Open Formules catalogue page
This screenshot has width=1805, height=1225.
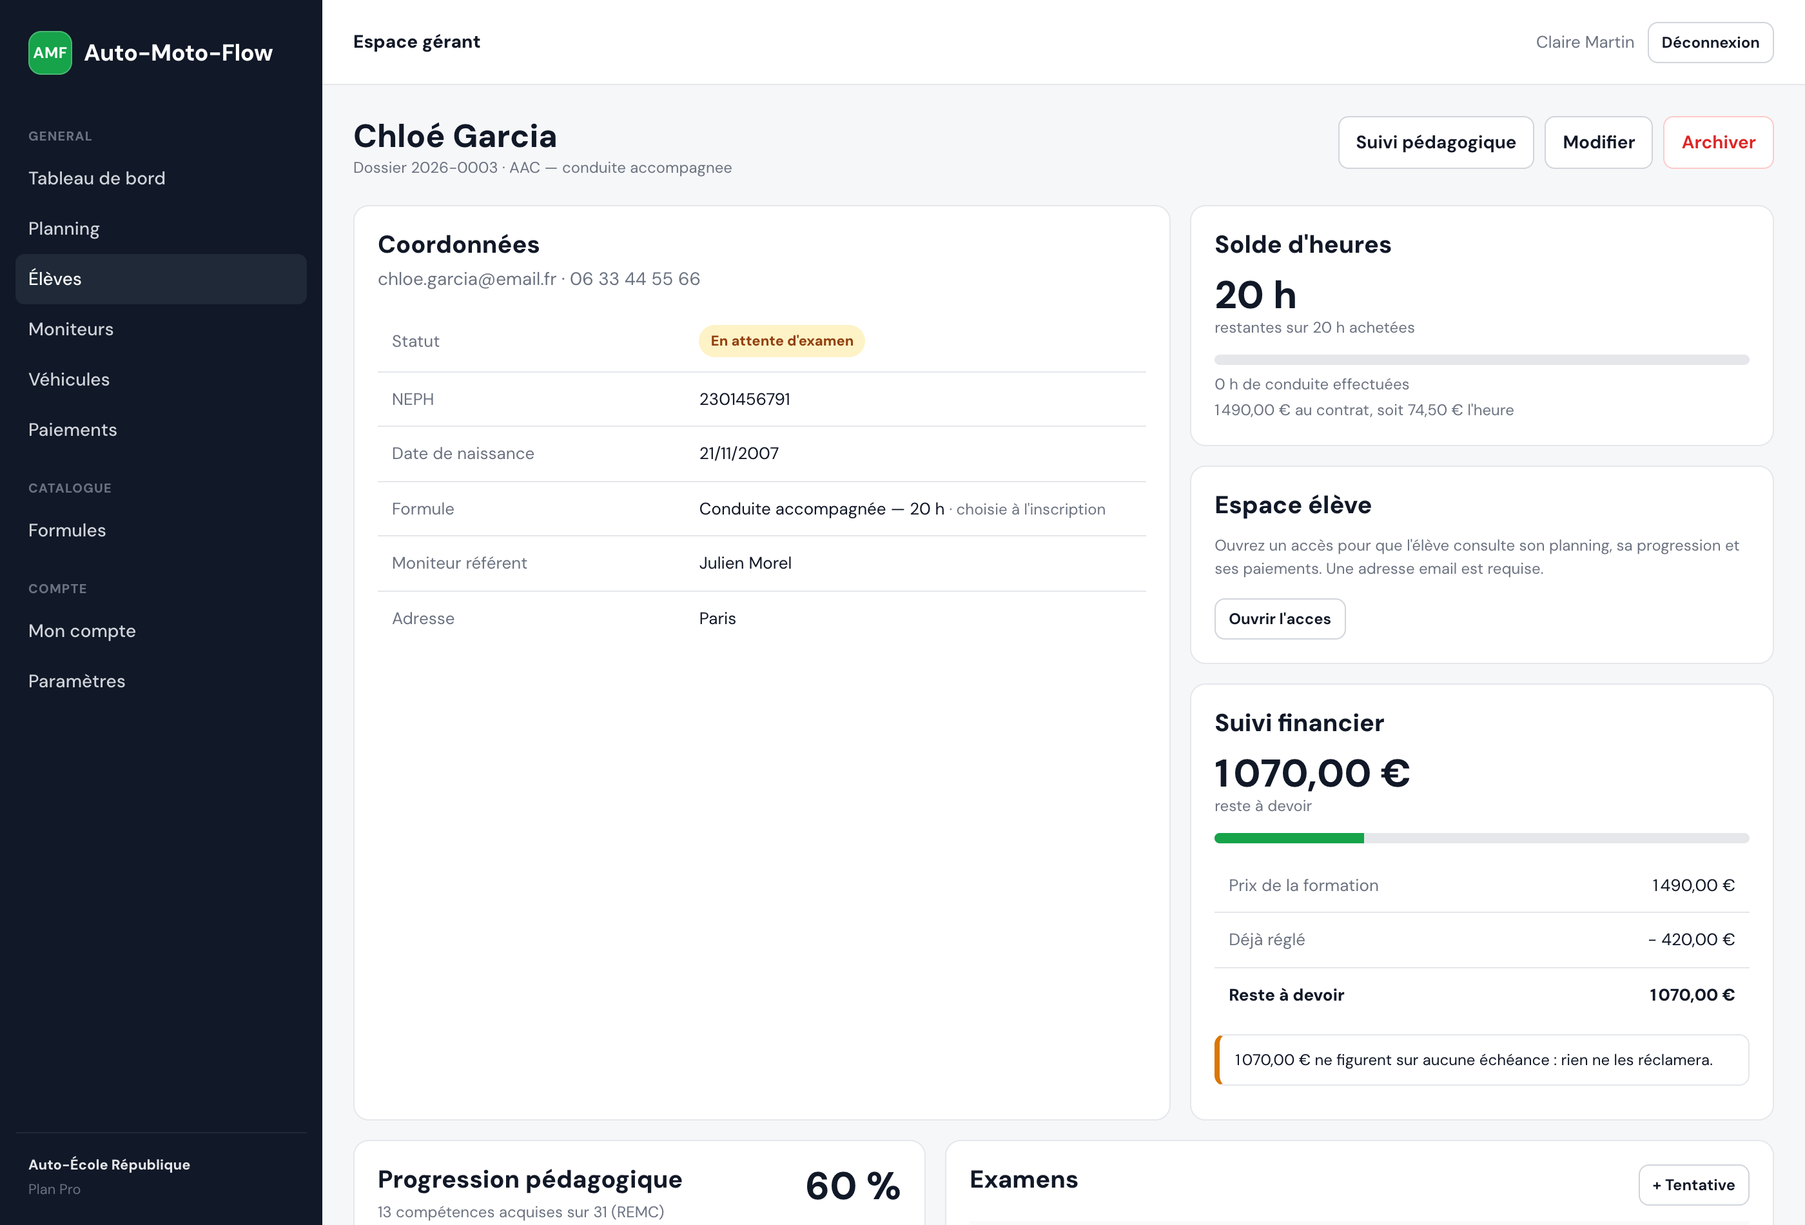click(161, 531)
